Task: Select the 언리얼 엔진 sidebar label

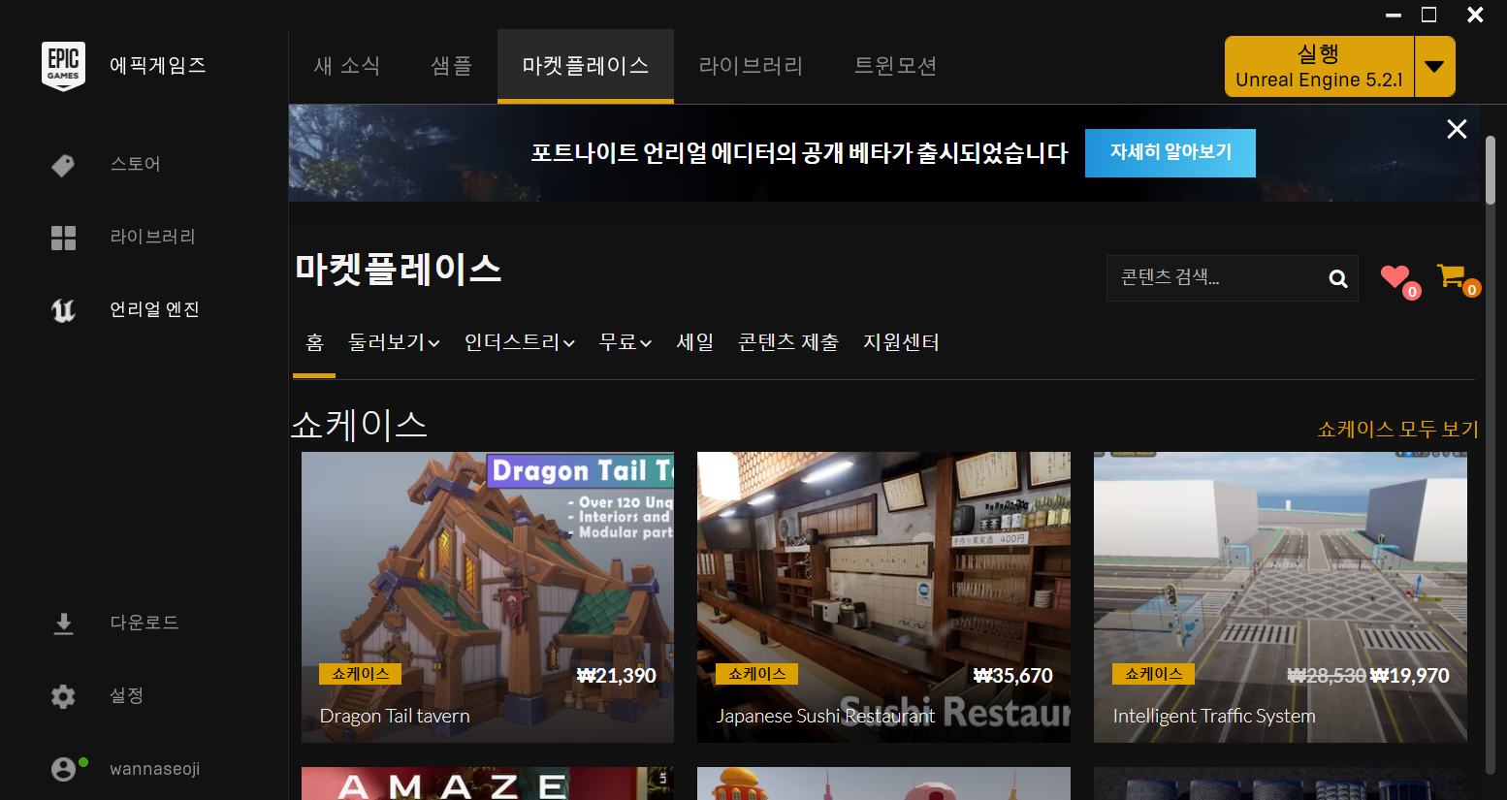Action: 154,310
